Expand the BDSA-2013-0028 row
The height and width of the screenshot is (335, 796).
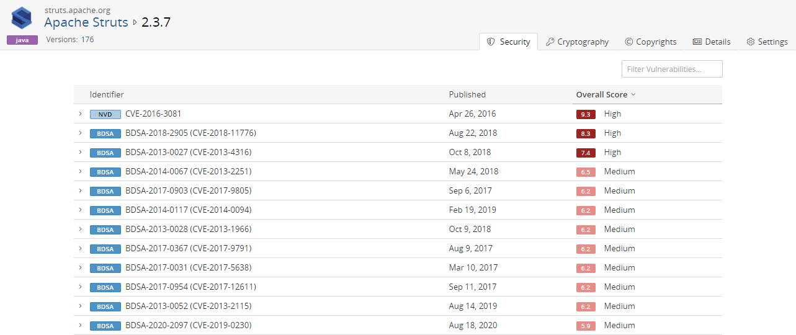click(80, 229)
